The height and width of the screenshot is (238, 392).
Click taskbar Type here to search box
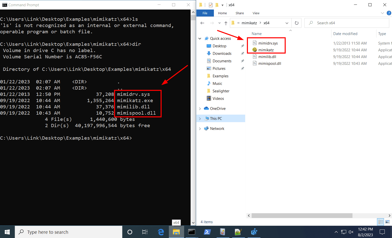tap(69, 232)
